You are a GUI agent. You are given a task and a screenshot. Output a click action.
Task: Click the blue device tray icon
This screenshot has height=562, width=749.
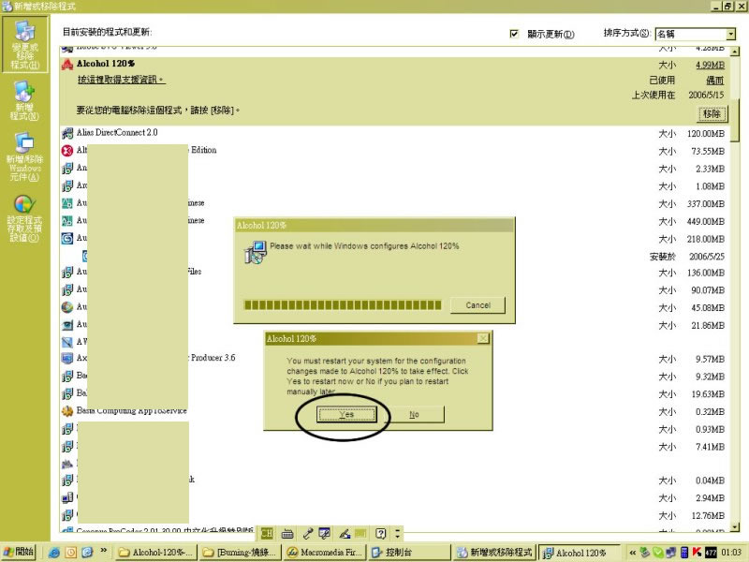(684, 553)
